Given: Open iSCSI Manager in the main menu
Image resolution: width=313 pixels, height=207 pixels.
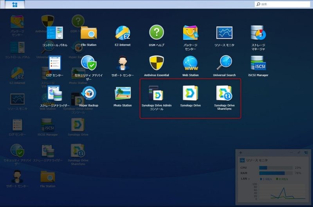Looking at the screenshot, I should point(258,64).
